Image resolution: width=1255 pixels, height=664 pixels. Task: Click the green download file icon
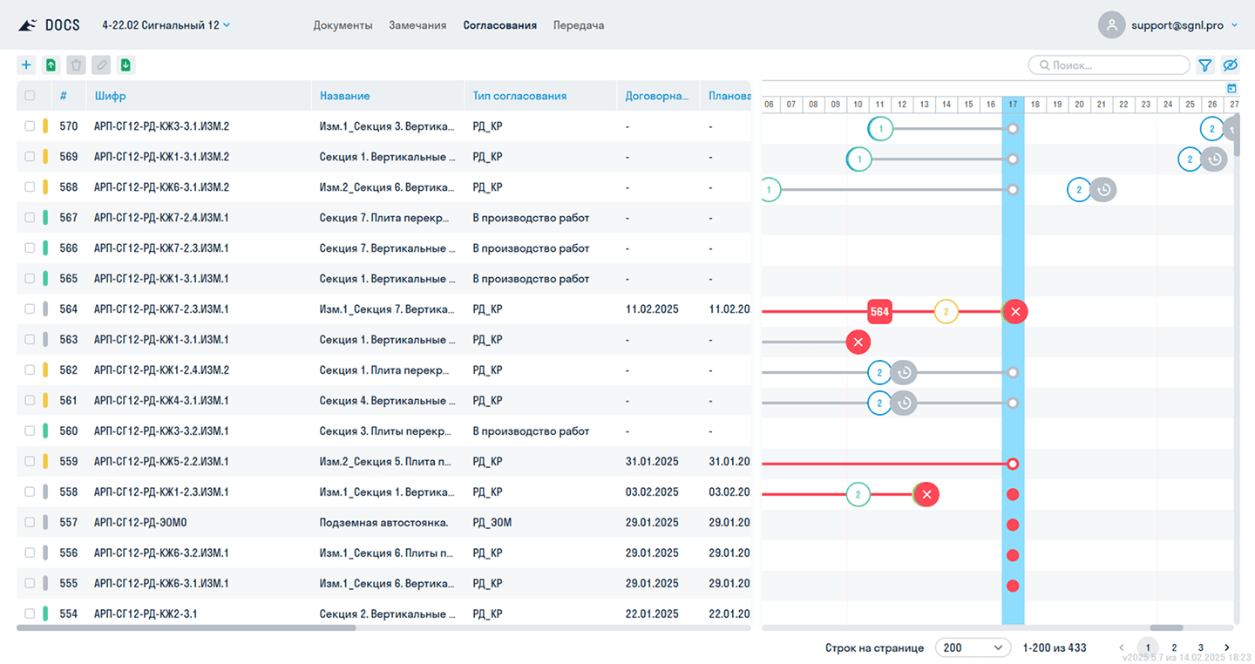click(x=126, y=64)
